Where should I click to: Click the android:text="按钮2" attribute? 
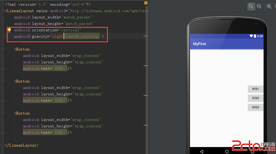pyautogui.click(x=45, y=101)
